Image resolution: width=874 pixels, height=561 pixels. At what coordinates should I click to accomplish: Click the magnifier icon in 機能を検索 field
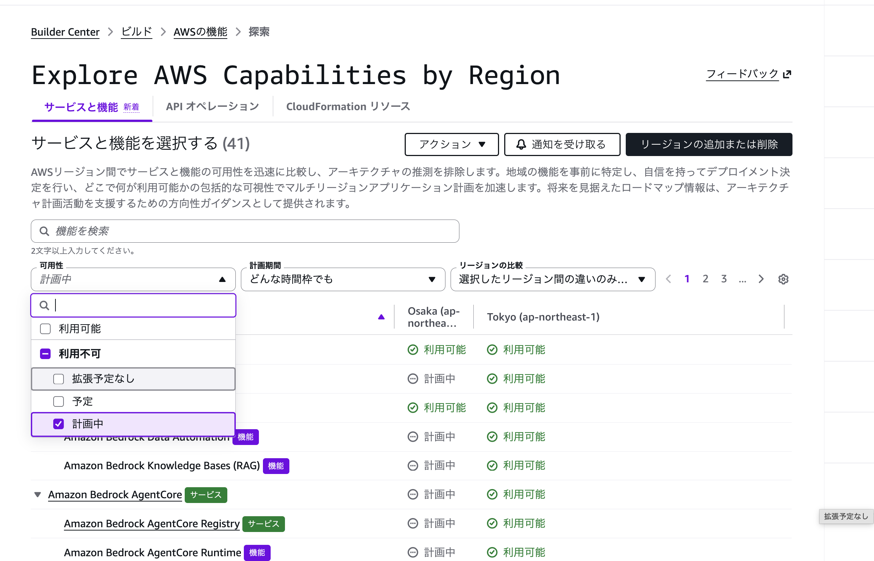44,231
